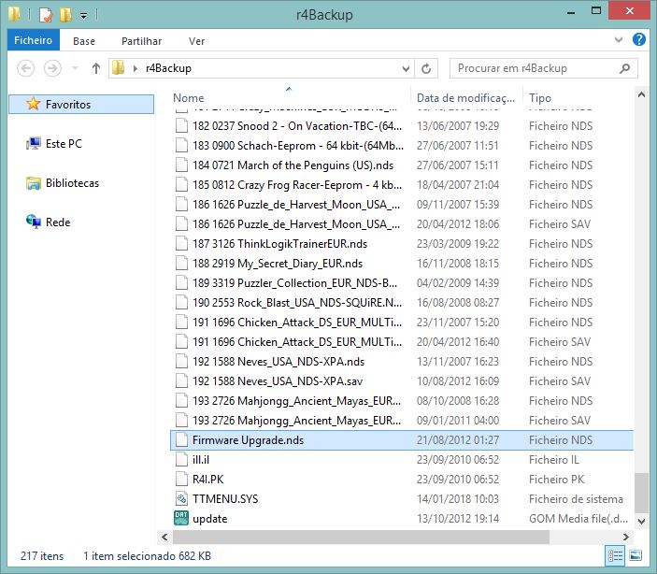The image size is (657, 574).
Task: Switch to Large icons view in status bar
Action: [x=636, y=556]
